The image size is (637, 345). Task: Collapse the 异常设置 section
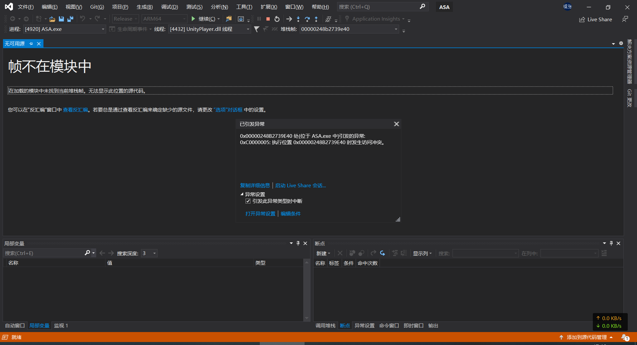pyautogui.click(x=242, y=194)
